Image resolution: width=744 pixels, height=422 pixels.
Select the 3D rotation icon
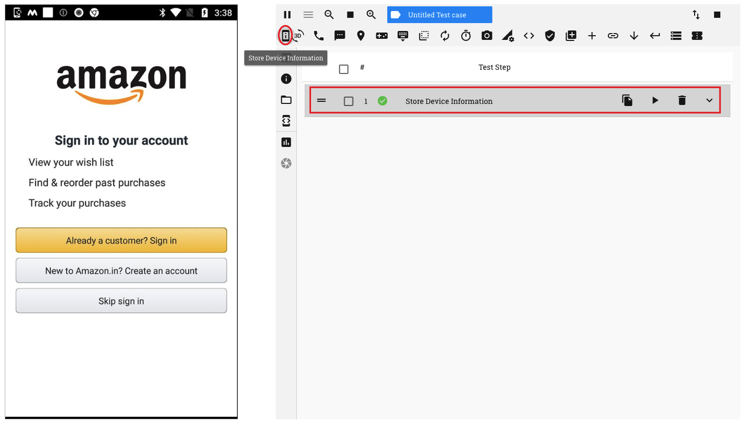[298, 35]
